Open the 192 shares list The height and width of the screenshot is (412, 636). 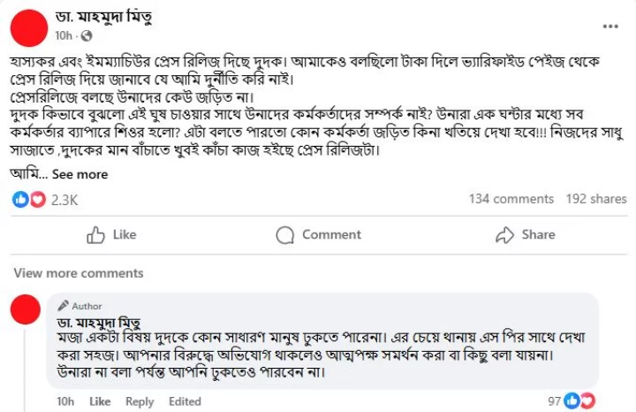(596, 199)
